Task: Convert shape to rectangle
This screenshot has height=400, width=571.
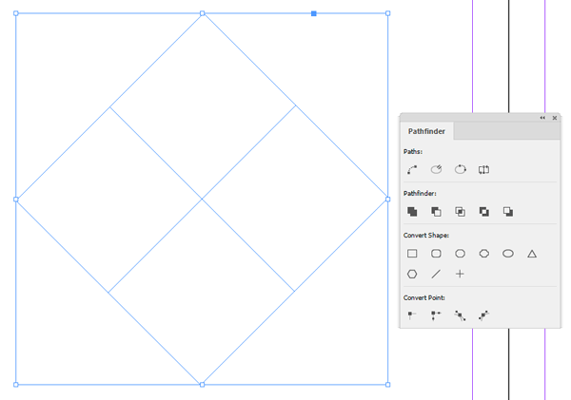Action: pos(412,254)
